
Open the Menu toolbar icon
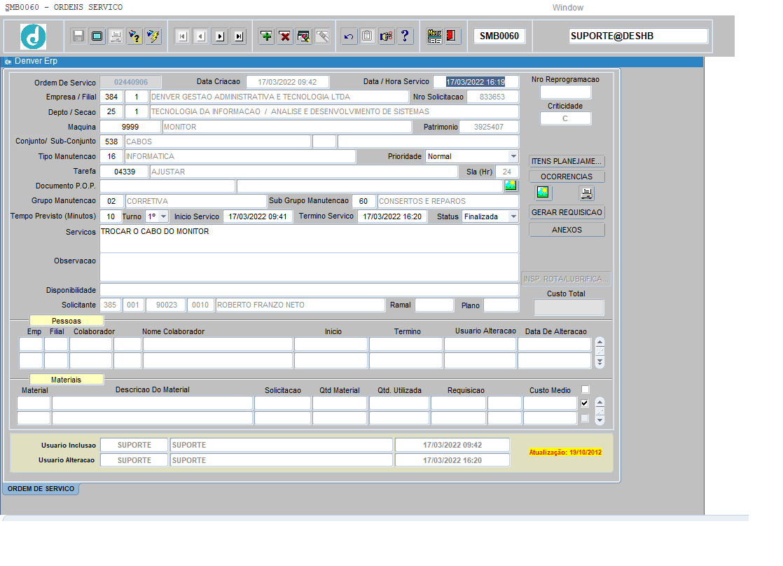pyautogui.click(x=434, y=36)
